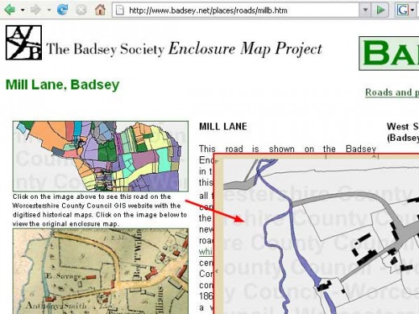This screenshot has width=419, height=314.
Task: Click the Mill Lane, Badsey heading
Action: 62,85
